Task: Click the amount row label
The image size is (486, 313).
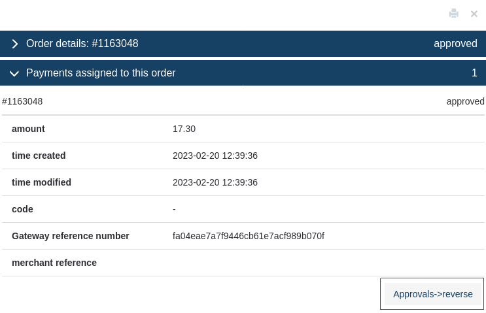Action: tap(28, 129)
